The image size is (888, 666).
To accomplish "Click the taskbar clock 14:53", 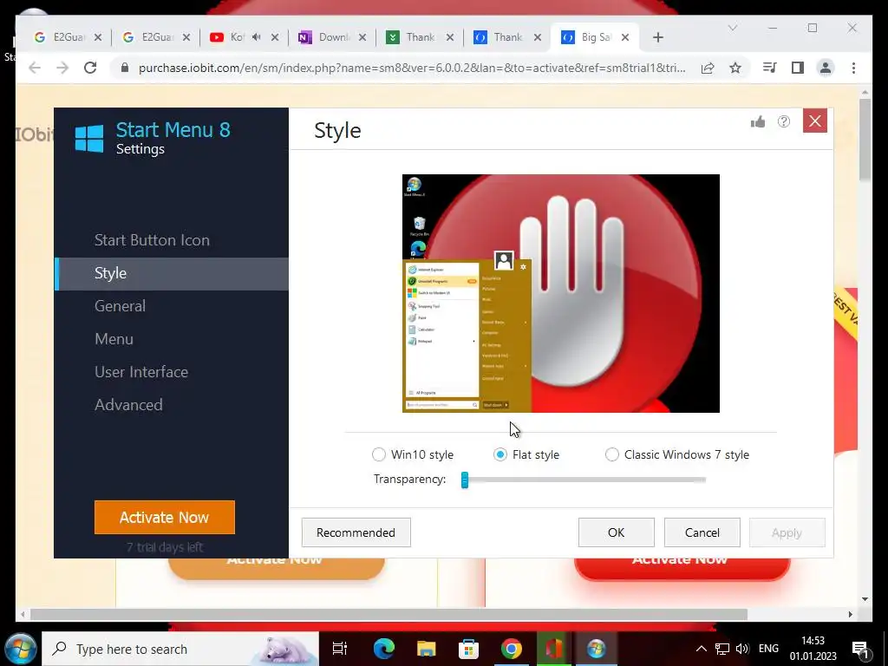I will pos(813,641).
